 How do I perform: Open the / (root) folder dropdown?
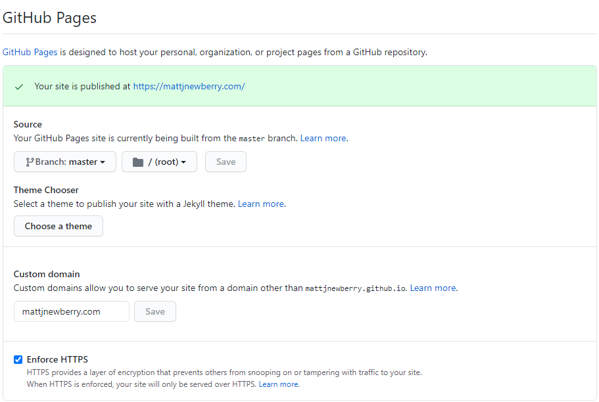pos(159,162)
